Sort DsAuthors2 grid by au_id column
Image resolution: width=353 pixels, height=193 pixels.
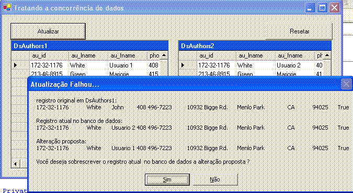(x=217, y=55)
